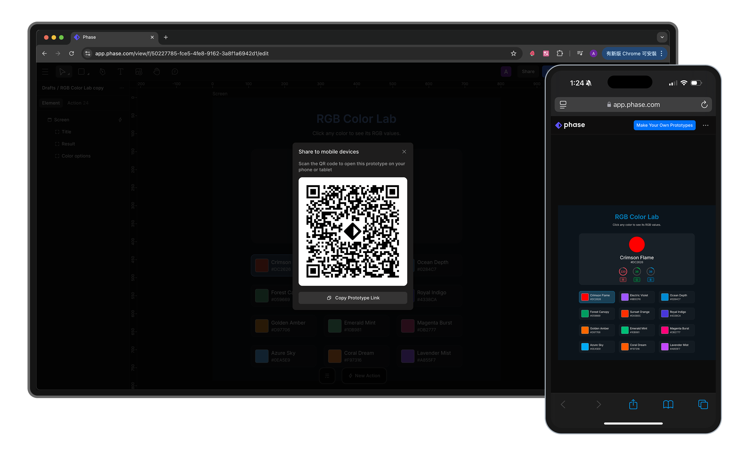Select Lavender Mist swatch on desktop canvas
Viewport: 750px width, 455px height.
(408, 356)
